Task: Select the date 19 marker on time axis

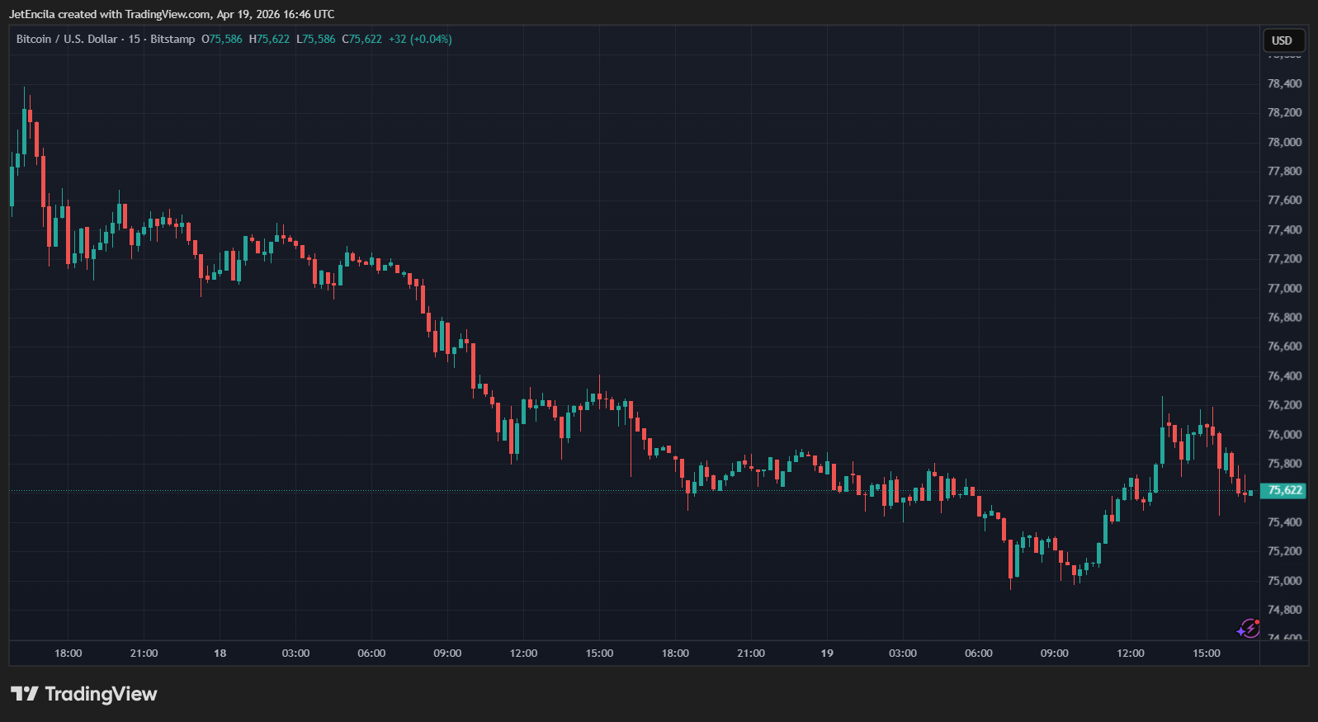Action: pos(827,653)
